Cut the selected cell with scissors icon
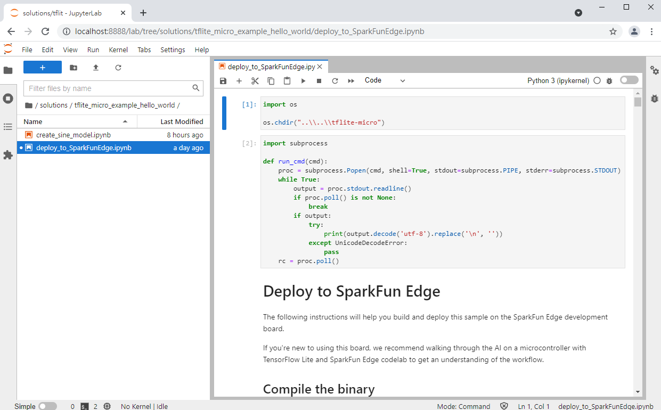Image resolution: width=661 pixels, height=410 pixels. coord(255,81)
